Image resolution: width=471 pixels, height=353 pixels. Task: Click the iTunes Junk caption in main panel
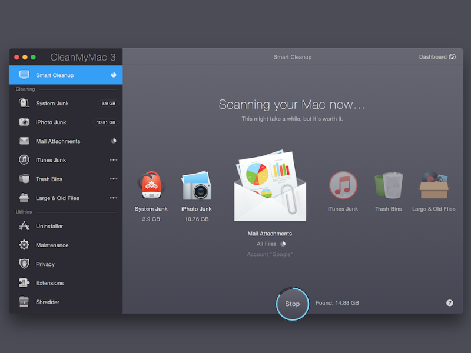click(x=343, y=209)
